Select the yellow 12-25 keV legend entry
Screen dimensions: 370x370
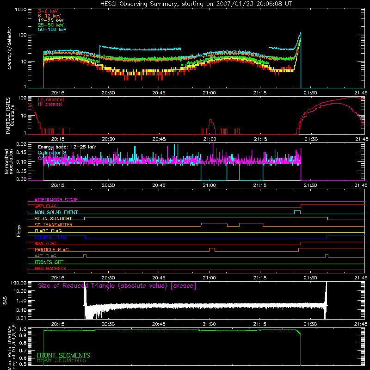coord(51,20)
